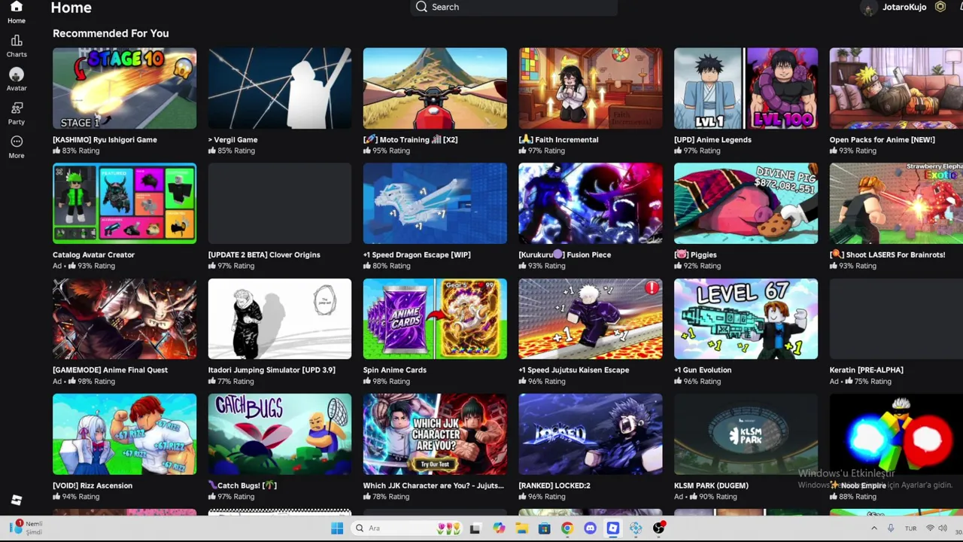Open OBS Studio from the taskbar

point(659,528)
